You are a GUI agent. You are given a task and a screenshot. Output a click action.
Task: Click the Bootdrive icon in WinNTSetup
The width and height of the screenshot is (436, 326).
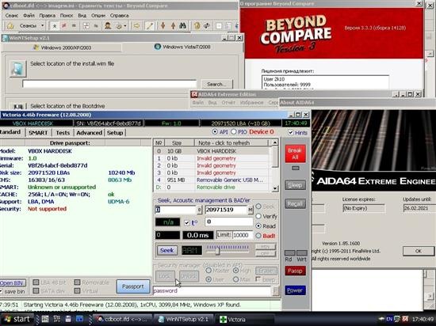[x=18, y=106]
